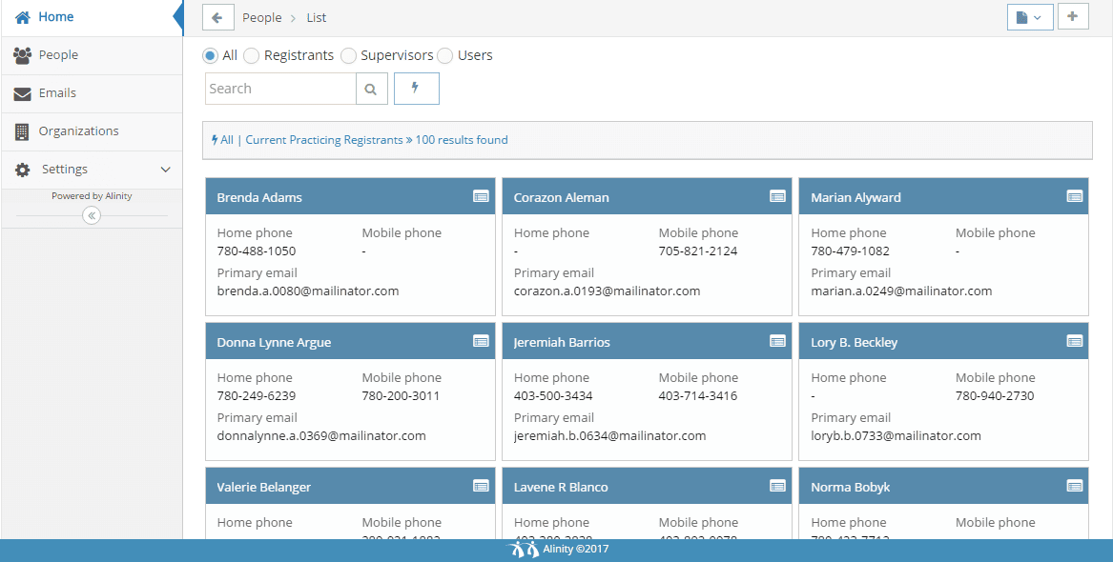This screenshot has height=562, width=1113.
Task: Select the Users radio button
Action: click(444, 55)
